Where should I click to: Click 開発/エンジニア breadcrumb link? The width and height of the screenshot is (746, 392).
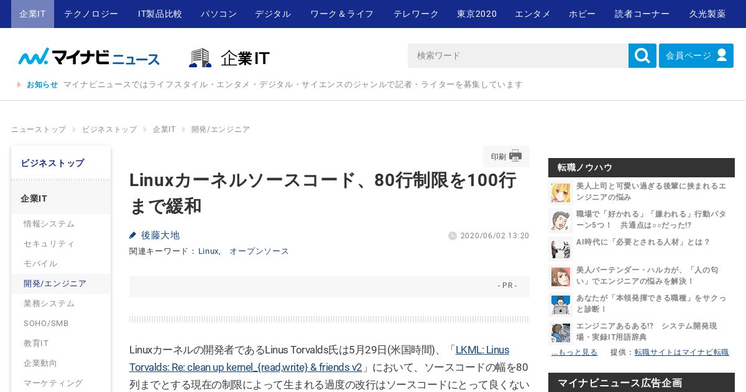pyautogui.click(x=221, y=129)
